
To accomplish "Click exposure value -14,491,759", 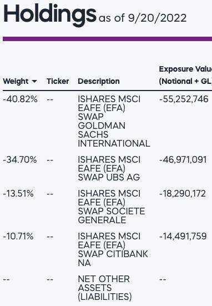I will coord(183,237).
